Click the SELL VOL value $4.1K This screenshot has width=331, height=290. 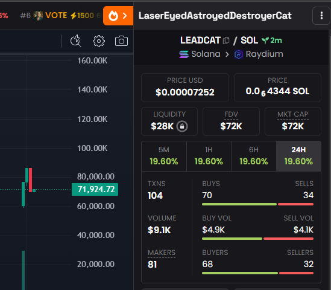click(303, 230)
